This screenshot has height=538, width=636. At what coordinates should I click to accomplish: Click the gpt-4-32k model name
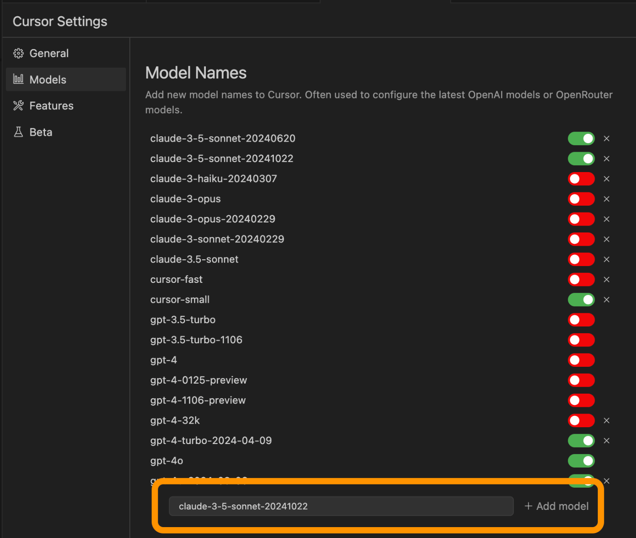click(x=175, y=420)
